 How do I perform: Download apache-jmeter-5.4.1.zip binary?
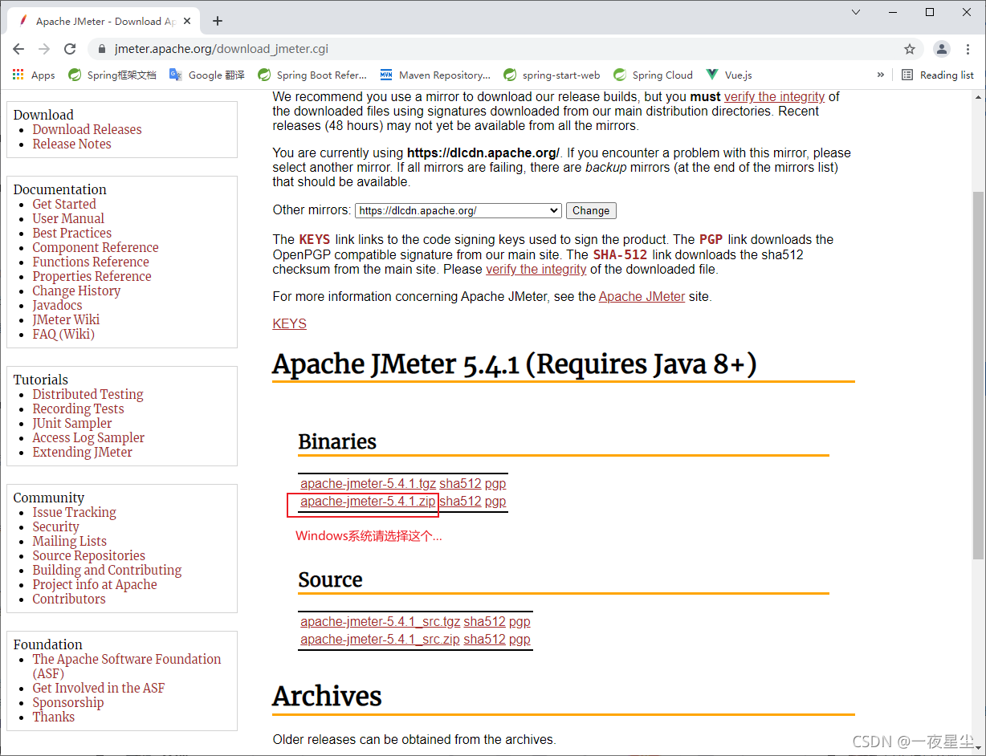tap(368, 501)
